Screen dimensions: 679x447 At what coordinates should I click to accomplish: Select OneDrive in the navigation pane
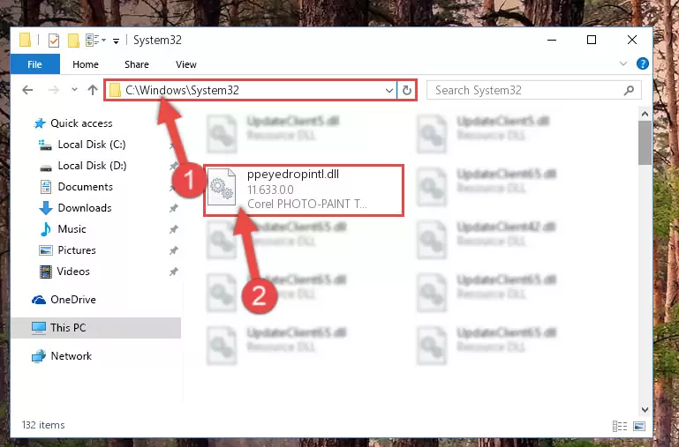pyautogui.click(x=72, y=300)
